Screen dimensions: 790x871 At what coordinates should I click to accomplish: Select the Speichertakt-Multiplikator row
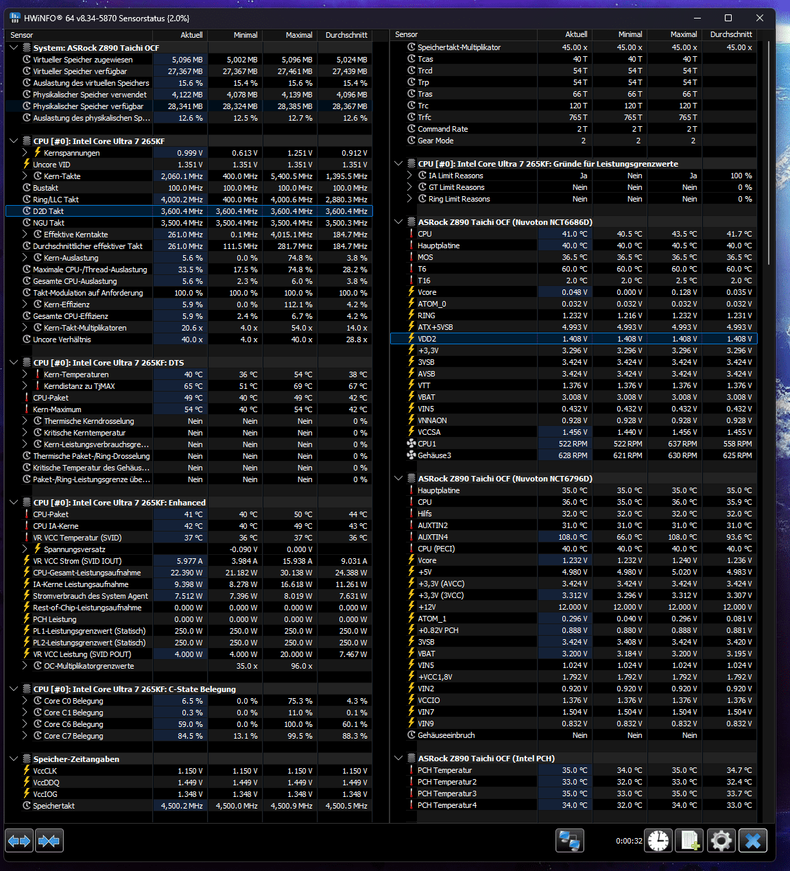coord(573,47)
